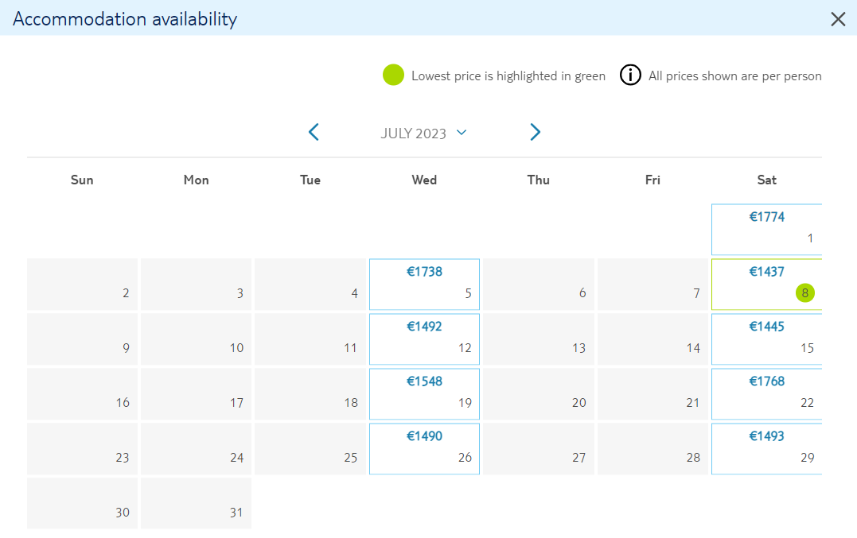This screenshot has width=857, height=538.
Task: Go to the next month
Action: pos(535,132)
